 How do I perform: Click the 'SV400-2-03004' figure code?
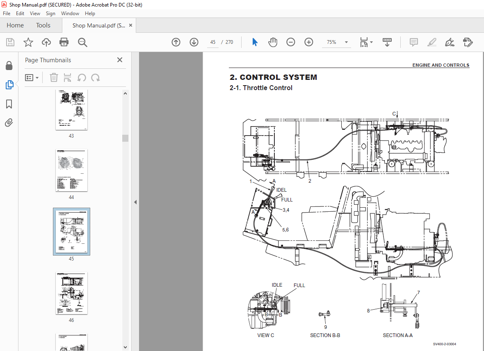(444, 344)
